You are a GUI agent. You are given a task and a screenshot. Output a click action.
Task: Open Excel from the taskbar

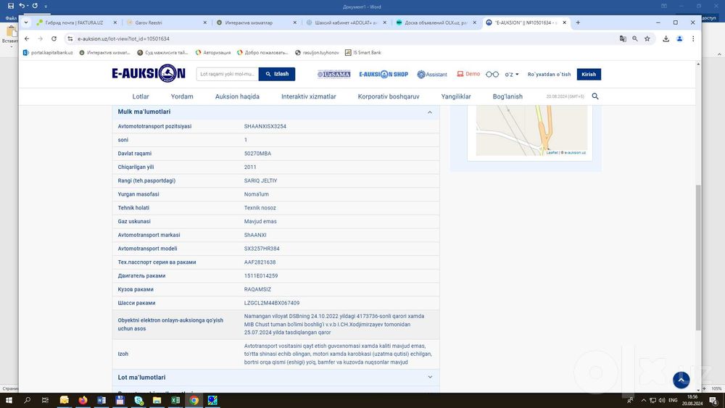pyautogui.click(x=175, y=400)
